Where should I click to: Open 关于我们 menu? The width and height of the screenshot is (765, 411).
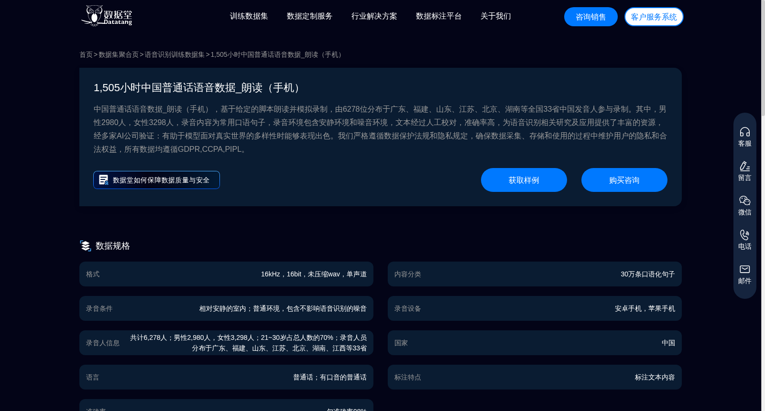coord(495,16)
